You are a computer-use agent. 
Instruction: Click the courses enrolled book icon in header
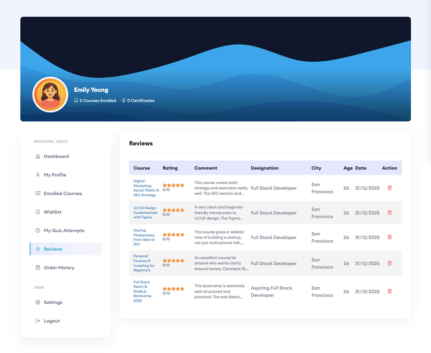click(x=76, y=101)
